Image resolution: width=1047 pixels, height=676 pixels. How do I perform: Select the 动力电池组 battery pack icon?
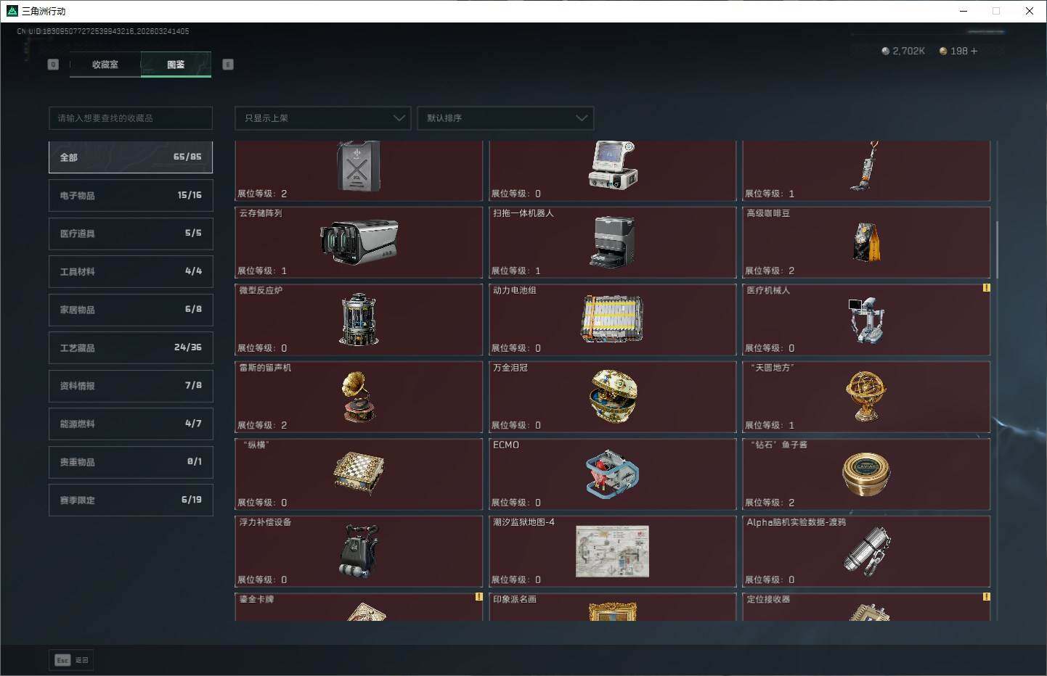(x=613, y=319)
